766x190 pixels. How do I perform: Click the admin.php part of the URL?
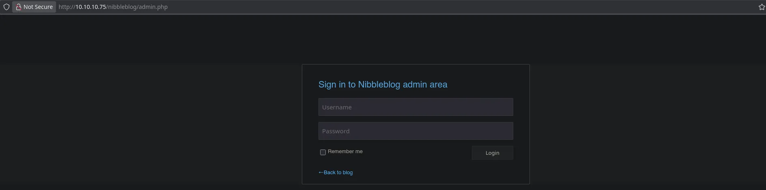(x=153, y=7)
